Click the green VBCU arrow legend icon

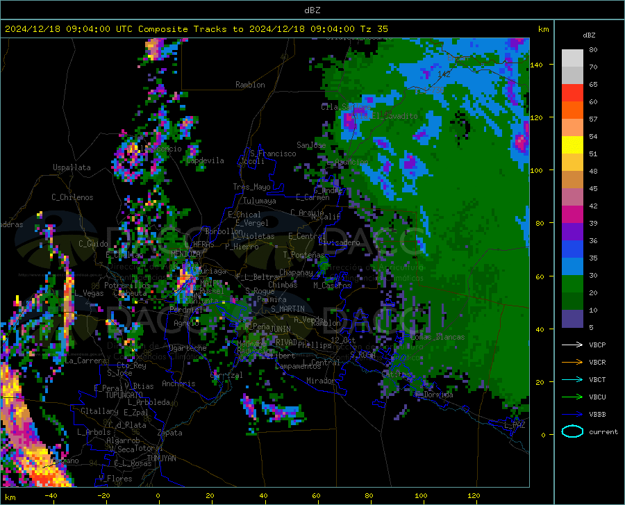tap(572, 397)
